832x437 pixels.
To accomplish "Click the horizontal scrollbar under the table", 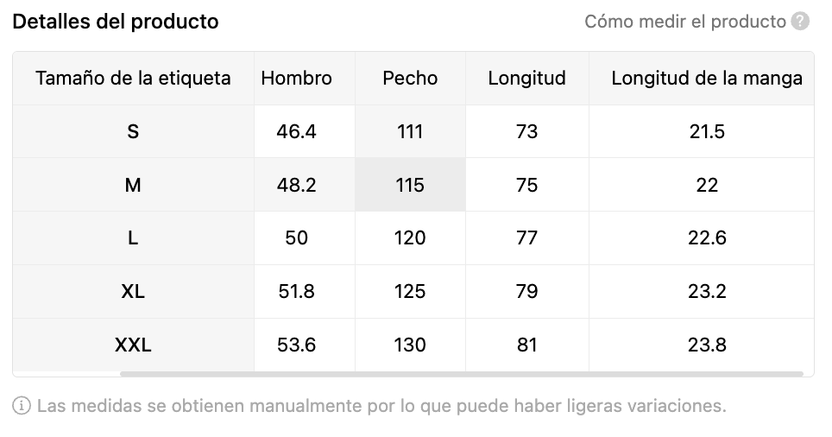I will (x=461, y=374).
